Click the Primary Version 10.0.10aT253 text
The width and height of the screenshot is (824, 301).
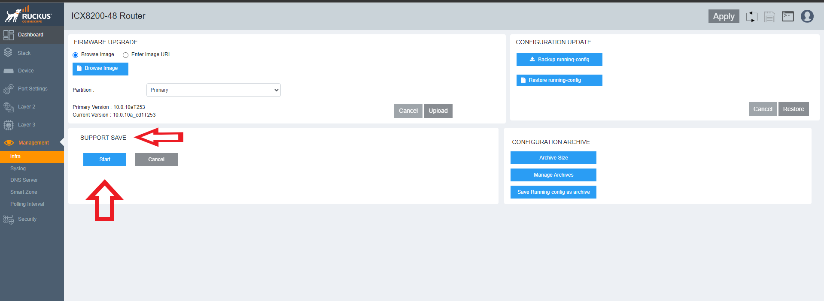(x=109, y=107)
